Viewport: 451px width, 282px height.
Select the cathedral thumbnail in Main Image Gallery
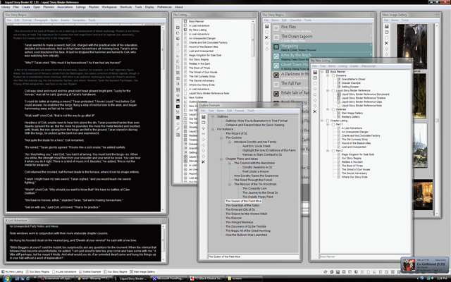[x=412, y=46]
